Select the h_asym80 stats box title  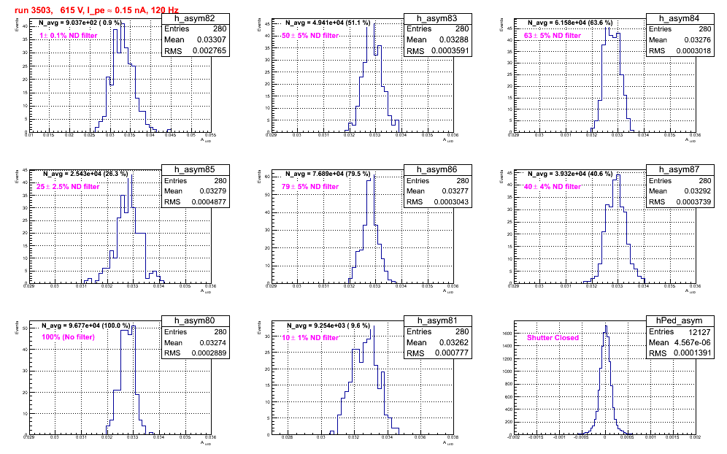pos(195,321)
